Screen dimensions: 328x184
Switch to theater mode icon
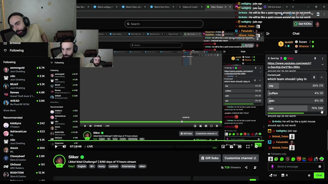click(x=240, y=146)
